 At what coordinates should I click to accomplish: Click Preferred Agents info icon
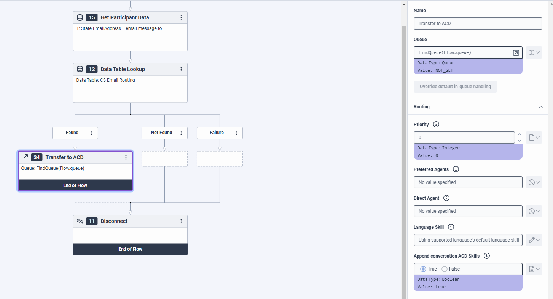[456, 169]
